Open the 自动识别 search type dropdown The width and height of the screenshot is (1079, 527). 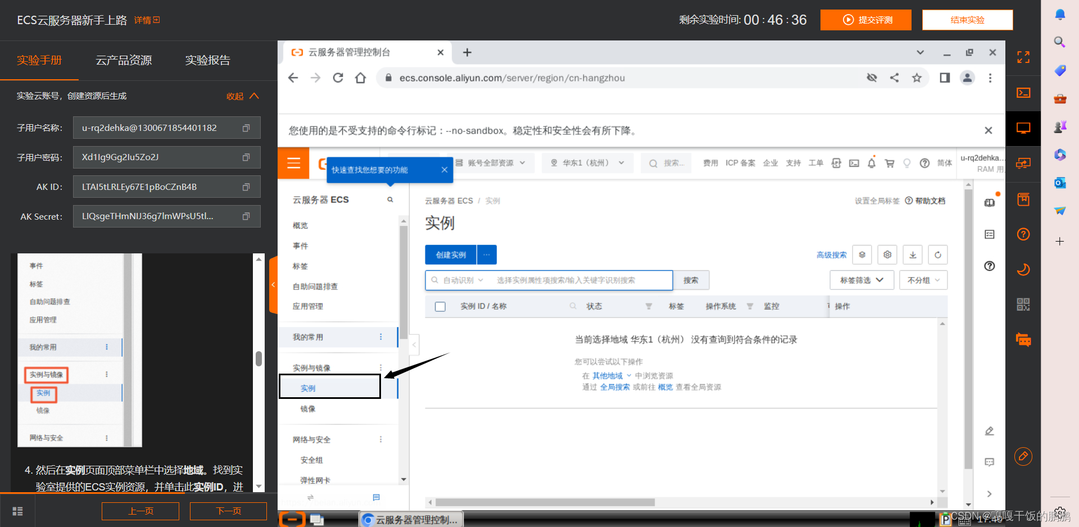(x=463, y=280)
